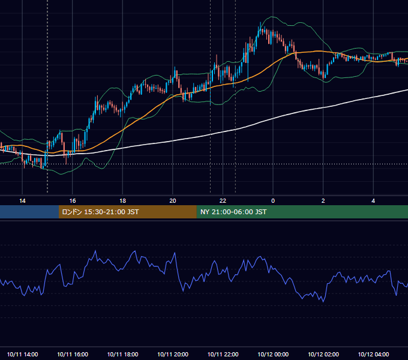Click the 10/12 00:00 date label
The width and height of the screenshot is (408, 360).
click(273, 354)
